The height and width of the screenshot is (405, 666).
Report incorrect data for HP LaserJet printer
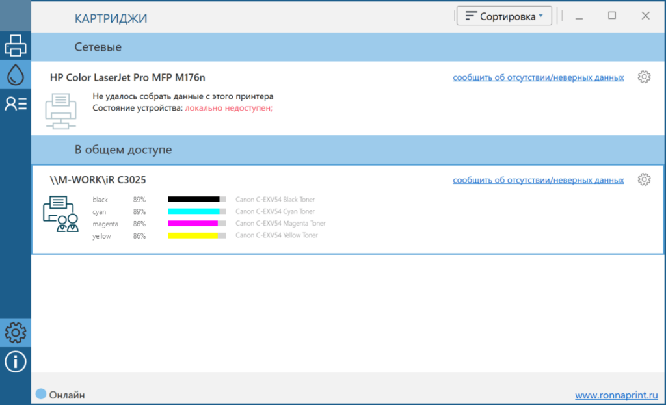click(538, 78)
